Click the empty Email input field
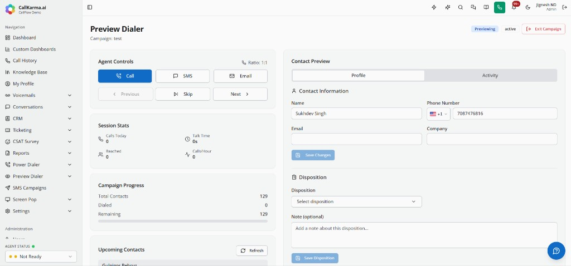 click(356, 139)
